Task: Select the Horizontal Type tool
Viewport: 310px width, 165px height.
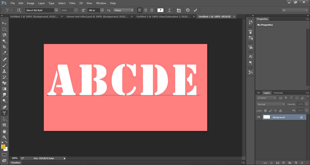Action: pos(4,113)
